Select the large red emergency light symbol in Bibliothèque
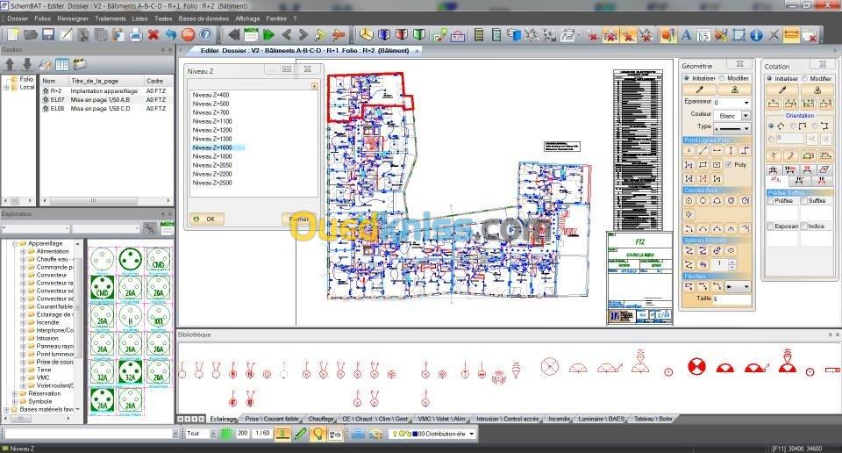Image resolution: width=842 pixels, height=453 pixels. point(696,367)
